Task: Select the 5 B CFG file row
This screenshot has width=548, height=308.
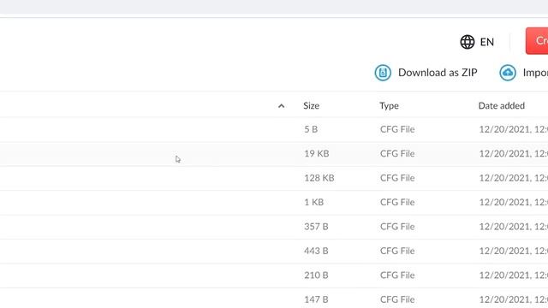Action: tap(274, 129)
